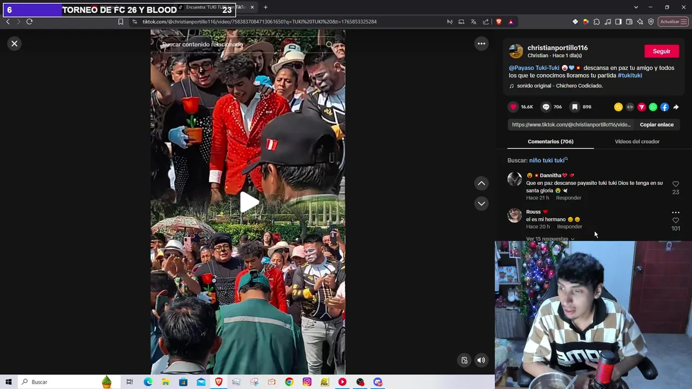
Task: Switch to the Comentarios (706) tab
Action: tap(550, 142)
